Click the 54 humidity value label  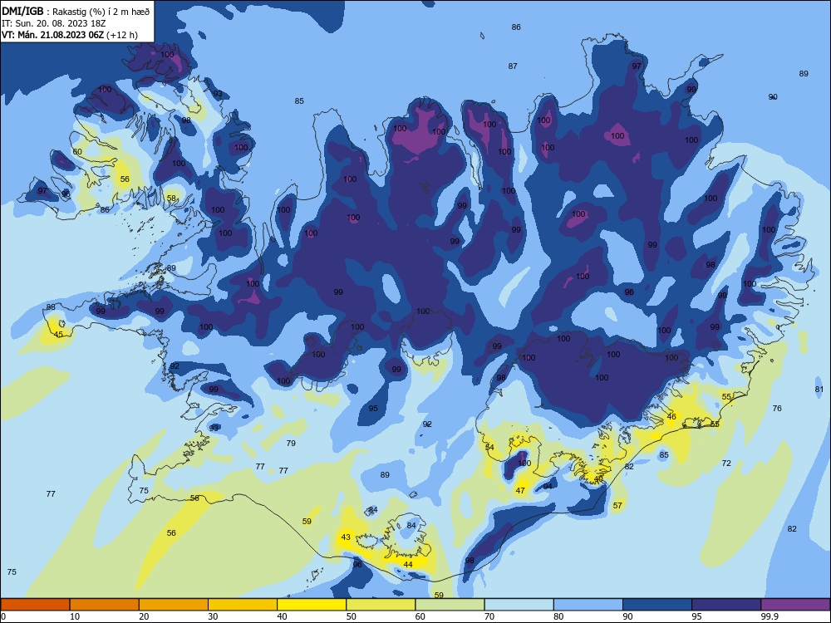coord(489,448)
